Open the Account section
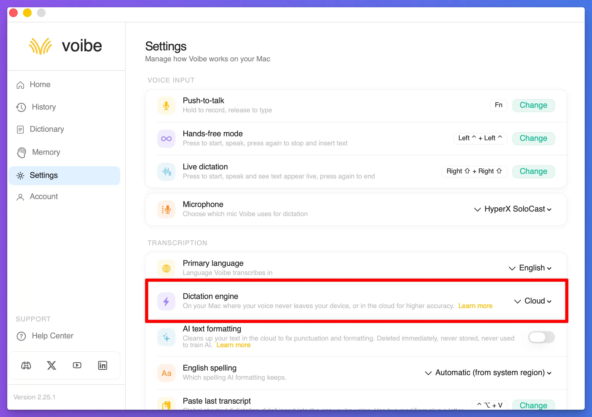 click(x=64, y=197)
